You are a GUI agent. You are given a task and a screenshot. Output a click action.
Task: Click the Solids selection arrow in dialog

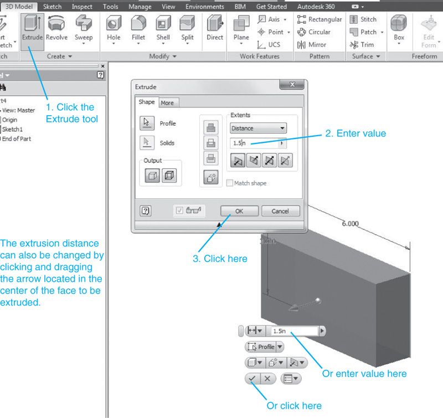pyautogui.click(x=147, y=143)
